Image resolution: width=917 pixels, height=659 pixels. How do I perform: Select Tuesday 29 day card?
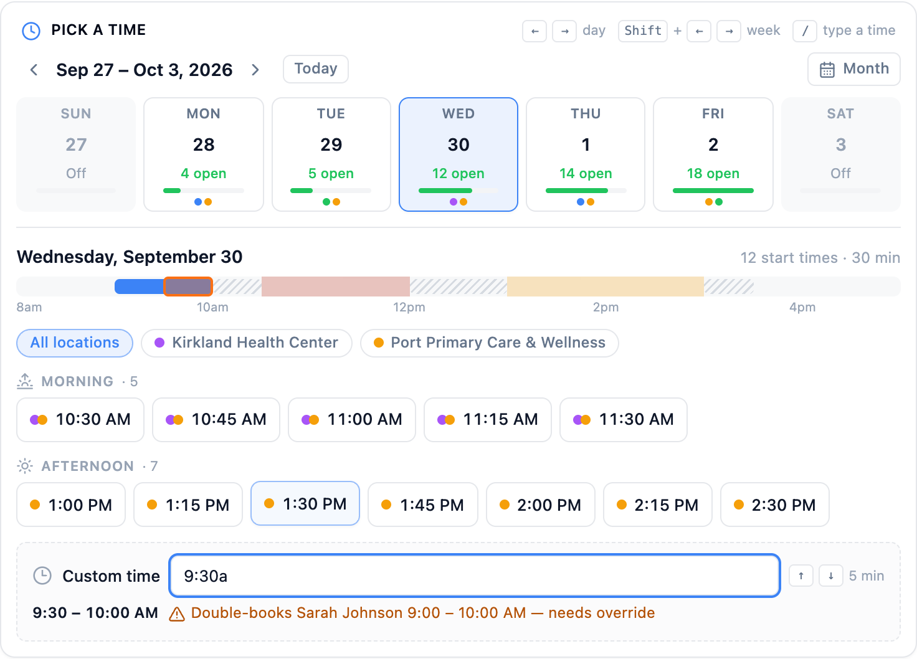[x=331, y=154]
